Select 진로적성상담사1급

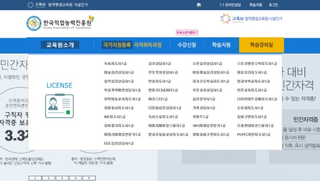click(x=163, y=73)
